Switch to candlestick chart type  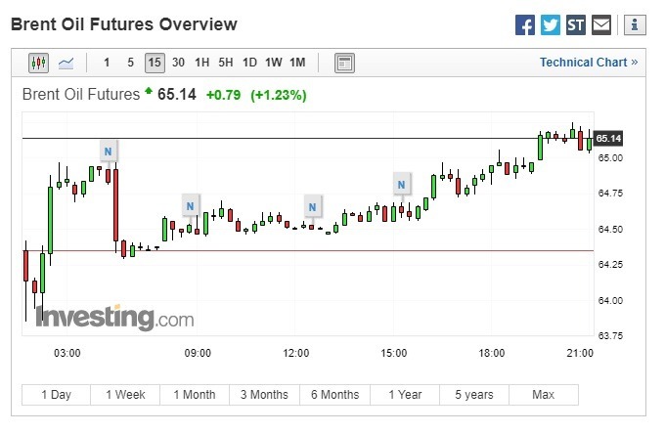coord(38,63)
